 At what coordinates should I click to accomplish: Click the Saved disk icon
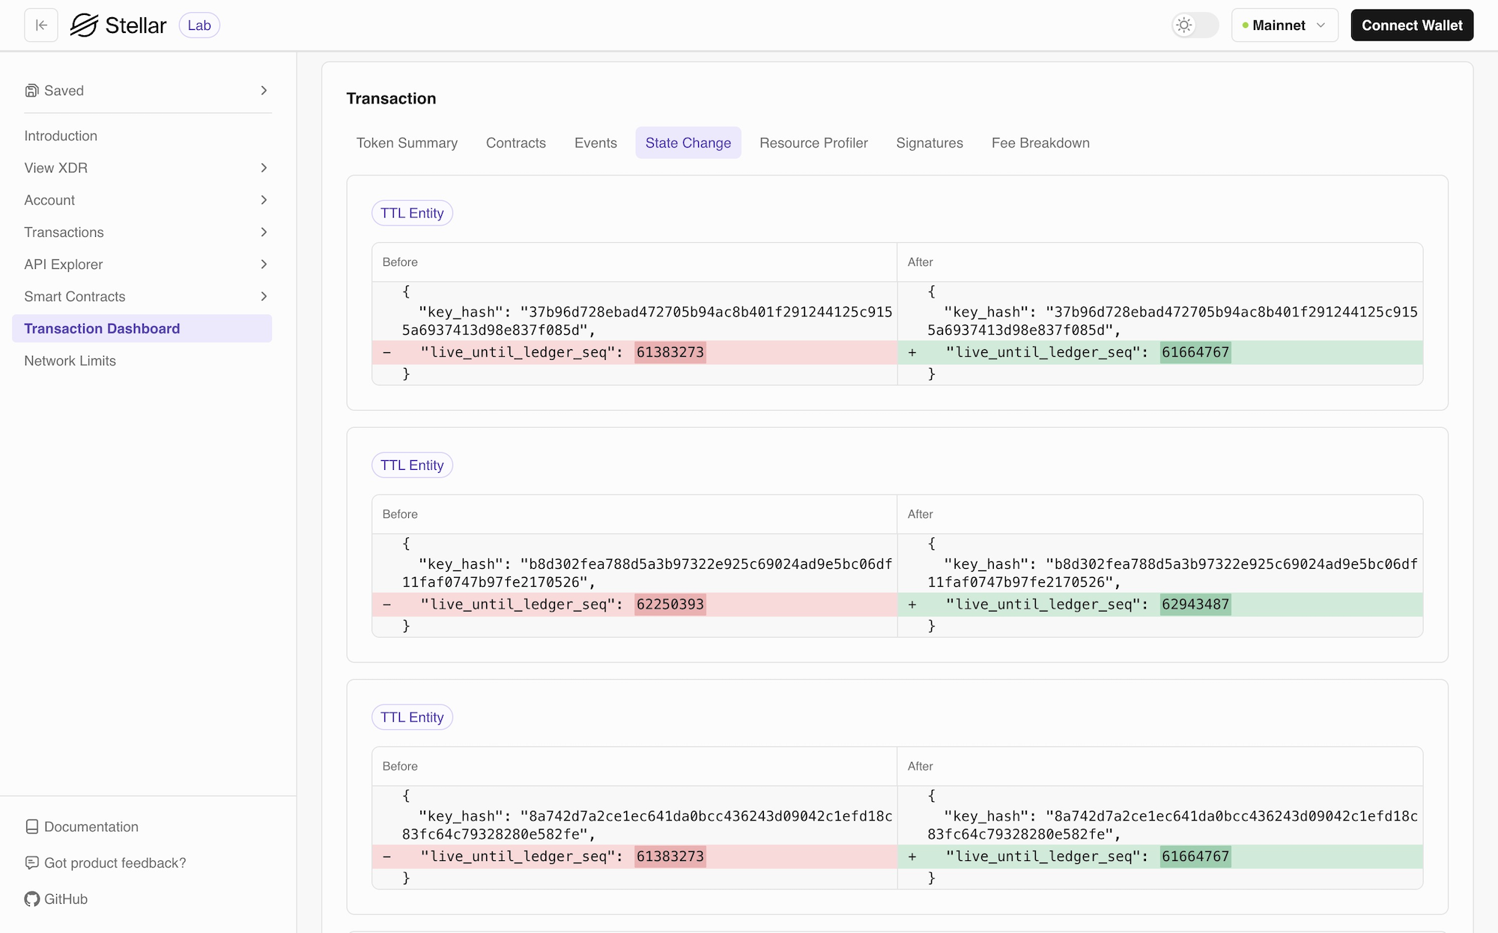coord(31,91)
